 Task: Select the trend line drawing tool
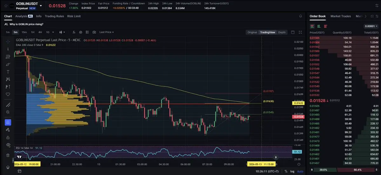[8, 49]
